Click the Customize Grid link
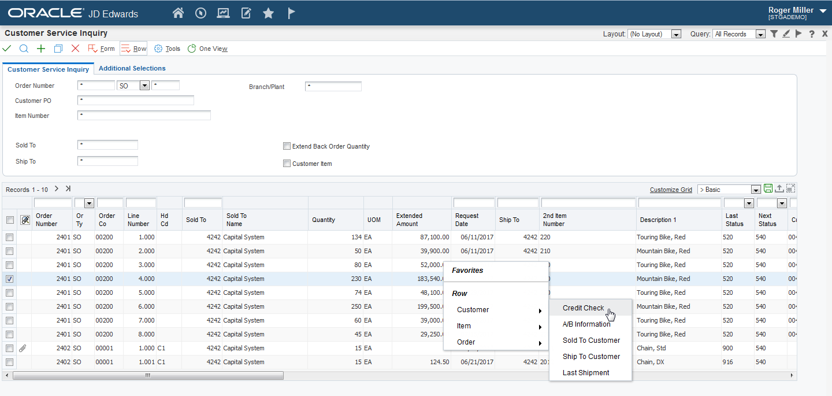The height and width of the screenshot is (396, 832). click(671, 190)
